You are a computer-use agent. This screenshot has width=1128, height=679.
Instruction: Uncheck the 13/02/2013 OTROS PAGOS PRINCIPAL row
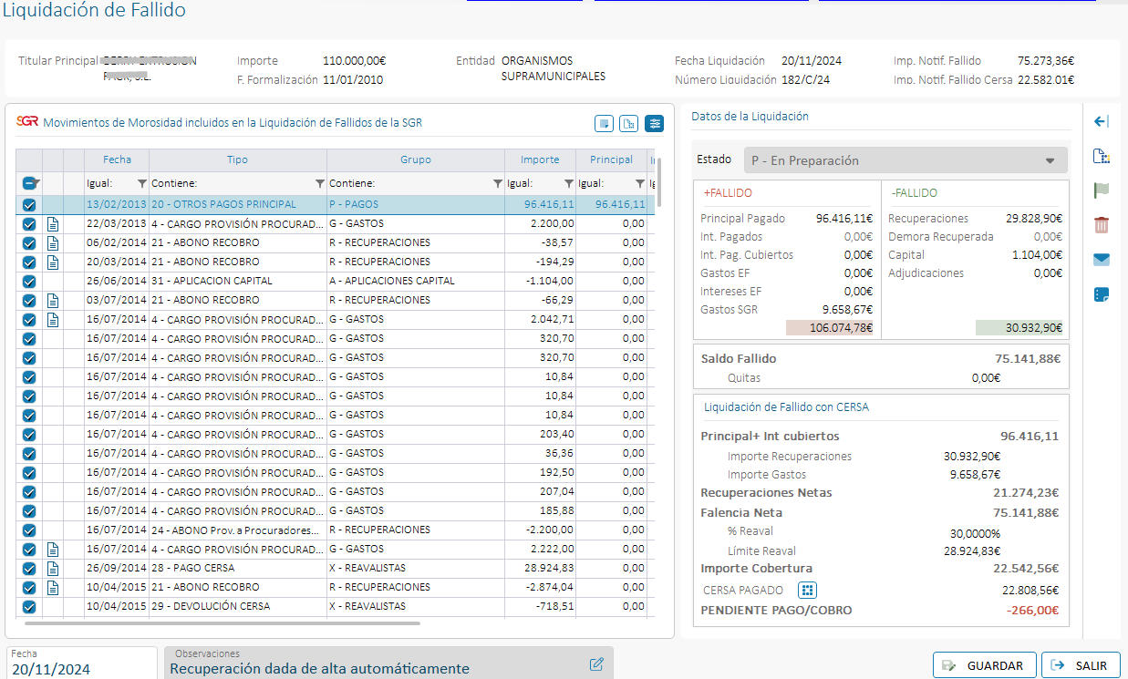click(x=28, y=204)
